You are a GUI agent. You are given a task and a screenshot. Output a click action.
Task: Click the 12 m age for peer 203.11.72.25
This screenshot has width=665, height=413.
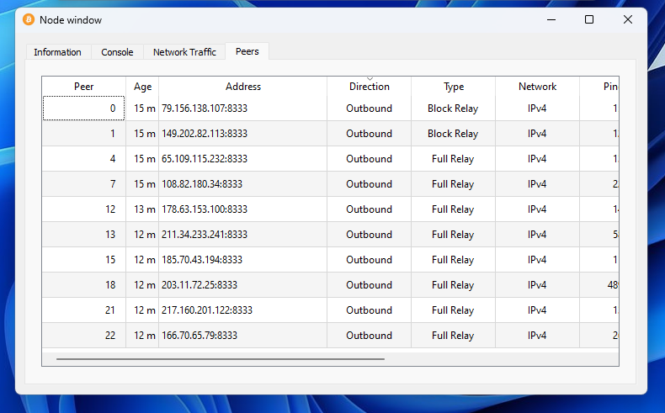[x=145, y=284]
